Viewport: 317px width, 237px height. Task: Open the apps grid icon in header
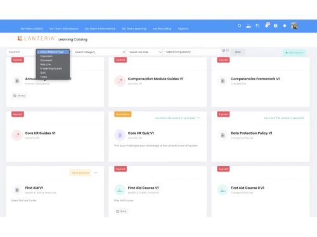pos(257,26)
